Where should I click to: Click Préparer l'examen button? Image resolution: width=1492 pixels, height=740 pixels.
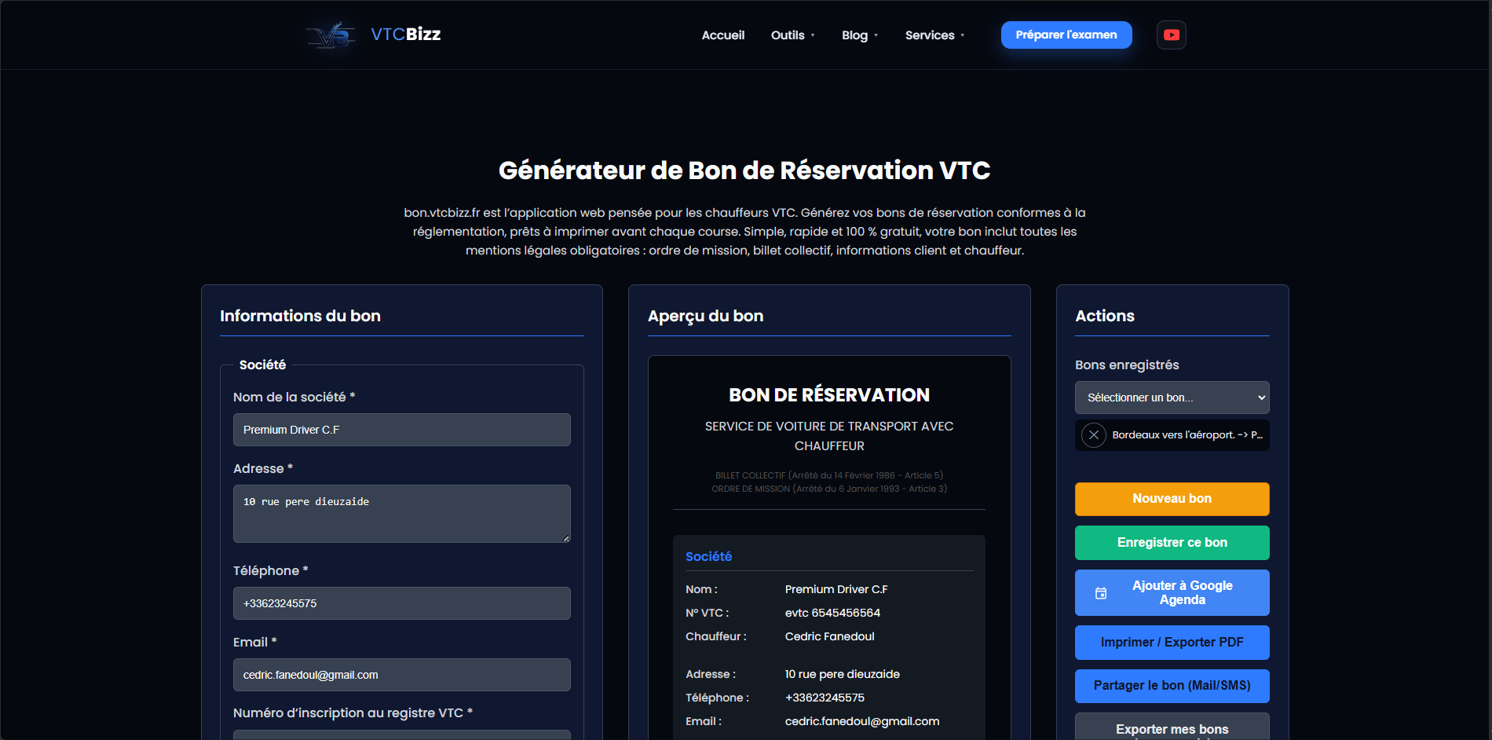1066,35
